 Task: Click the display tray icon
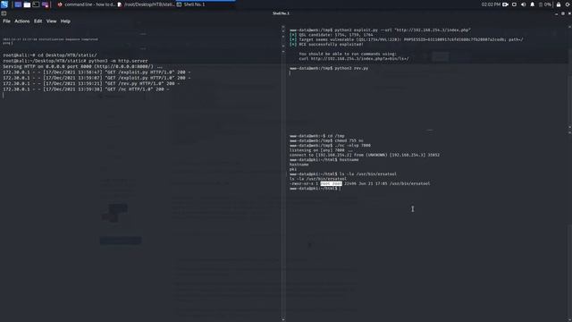click(515, 4)
